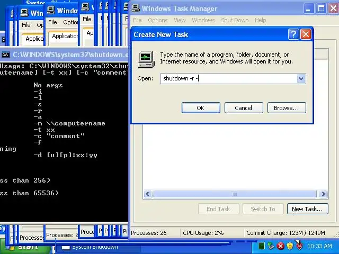Open the 'Option' menu in the background 'Windo' window

click(x=70, y=22)
